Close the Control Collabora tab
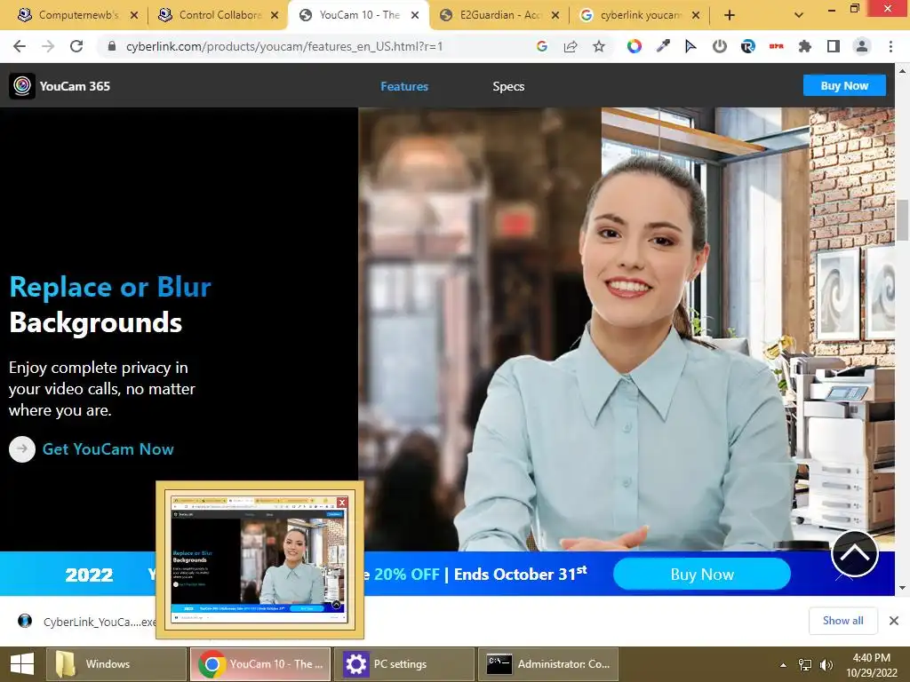This screenshot has width=910, height=682. 275,15
